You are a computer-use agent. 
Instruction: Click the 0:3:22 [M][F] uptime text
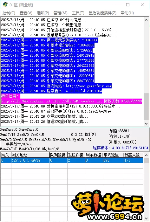click(x=83, y=135)
